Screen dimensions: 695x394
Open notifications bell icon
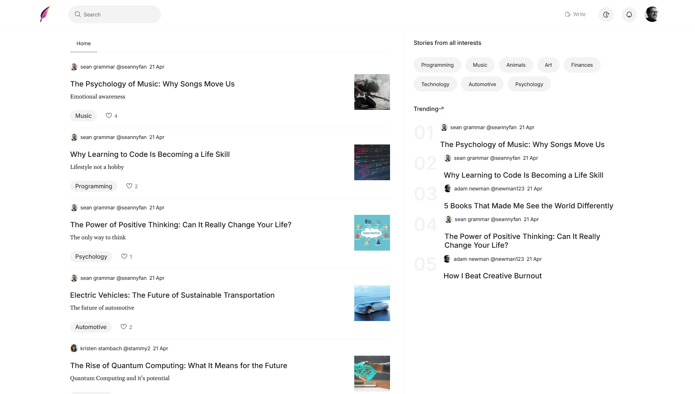(629, 15)
